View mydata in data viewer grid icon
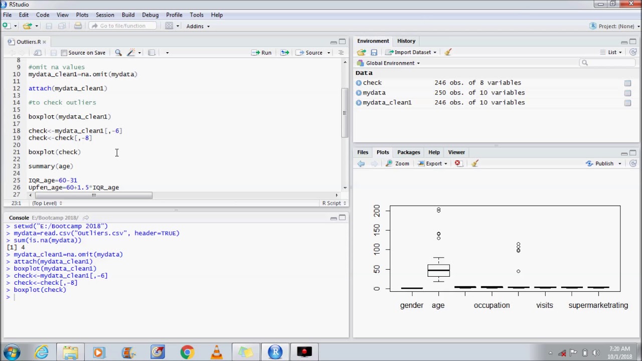The height and width of the screenshot is (361, 642). (627, 93)
